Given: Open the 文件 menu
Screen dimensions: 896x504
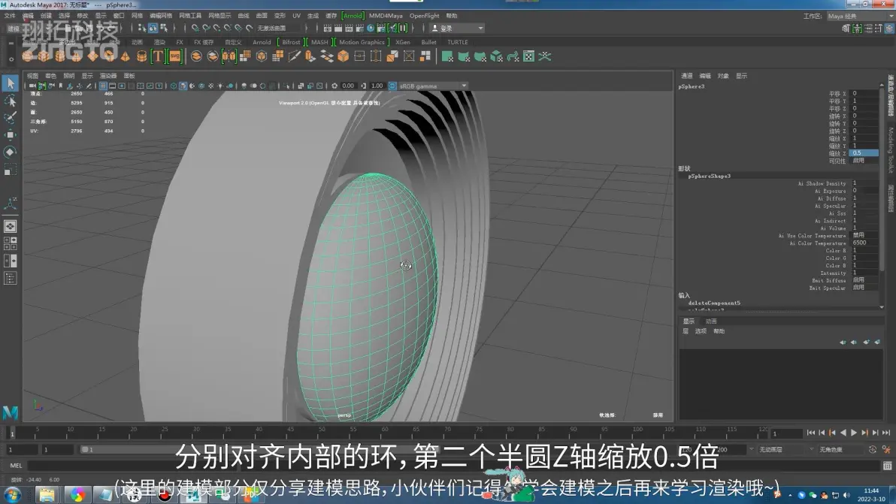Looking at the screenshot, I should (x=10, y=16).
